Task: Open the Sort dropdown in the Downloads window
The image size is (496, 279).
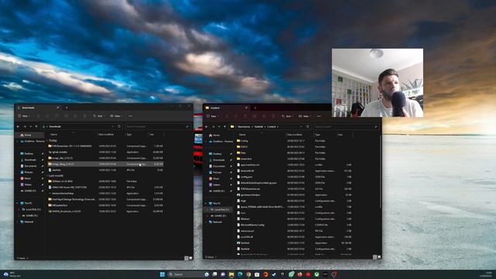Action: pyautogui.click(x=98, y=116)
